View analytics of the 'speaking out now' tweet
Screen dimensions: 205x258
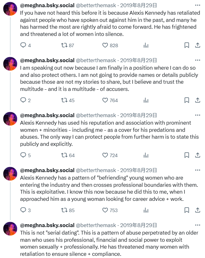point(146,100)
